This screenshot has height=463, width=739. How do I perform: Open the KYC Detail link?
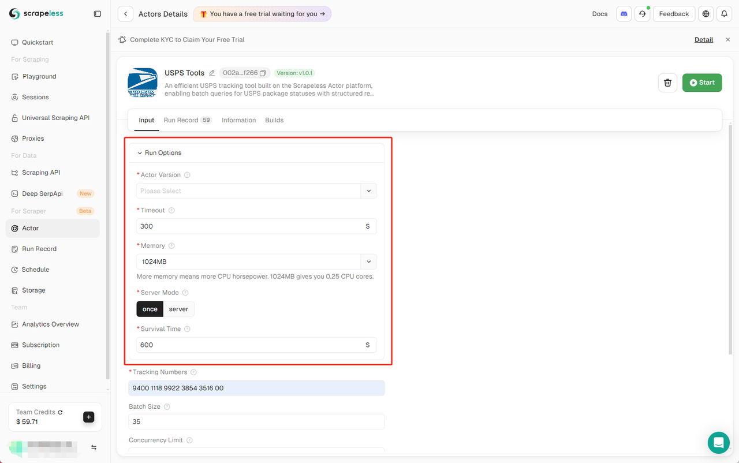(x=704, y=40)
